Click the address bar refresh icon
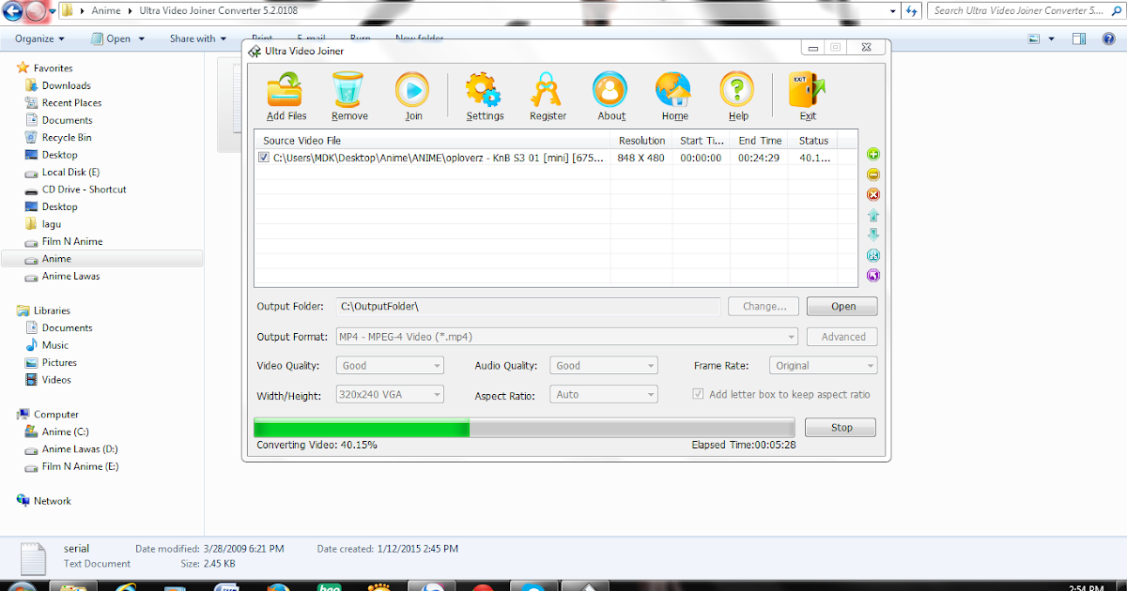The width and height of the screenshot is (1127, 591). coord(911,11)
